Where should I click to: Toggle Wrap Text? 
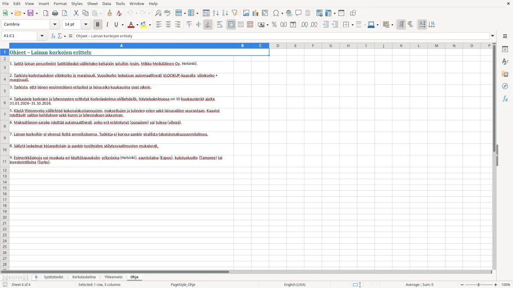point(220,25)
